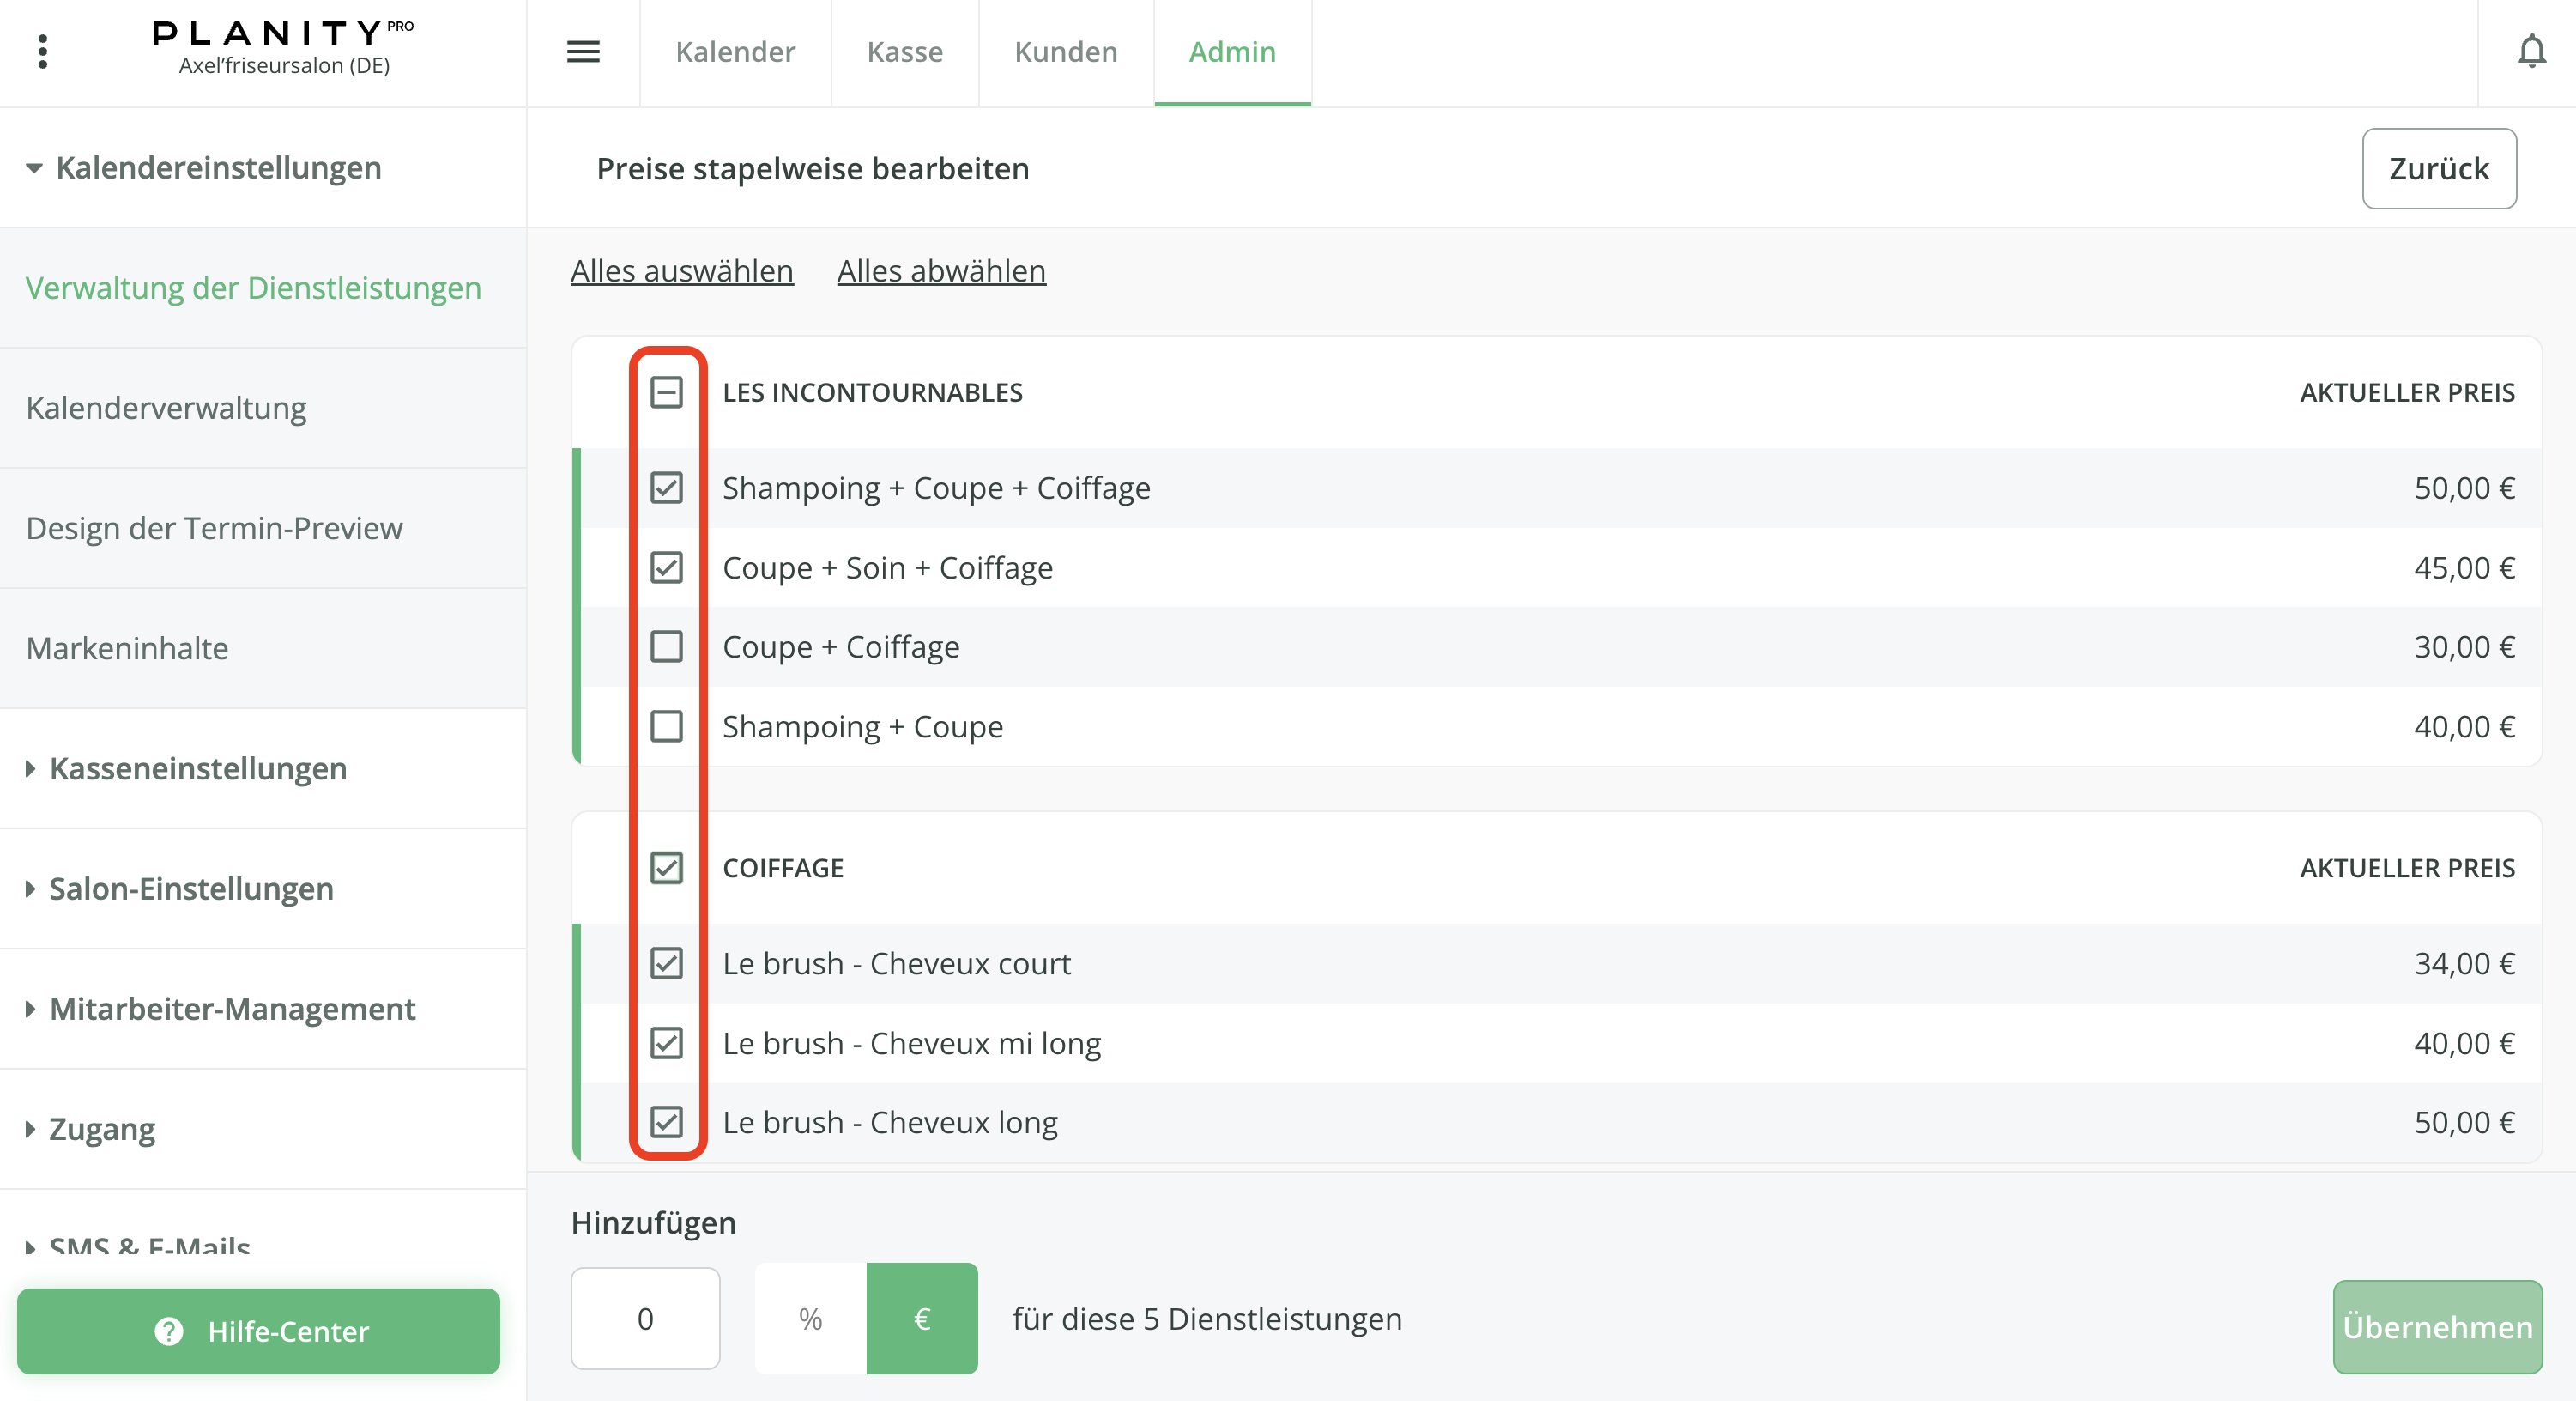Select the percent unit button
Viewport: 2576px width, 1401px height.
click(x=810, y=1319)
